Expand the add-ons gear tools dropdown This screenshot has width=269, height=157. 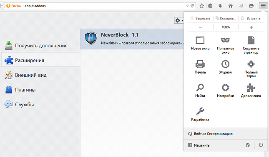pos(179,21)
